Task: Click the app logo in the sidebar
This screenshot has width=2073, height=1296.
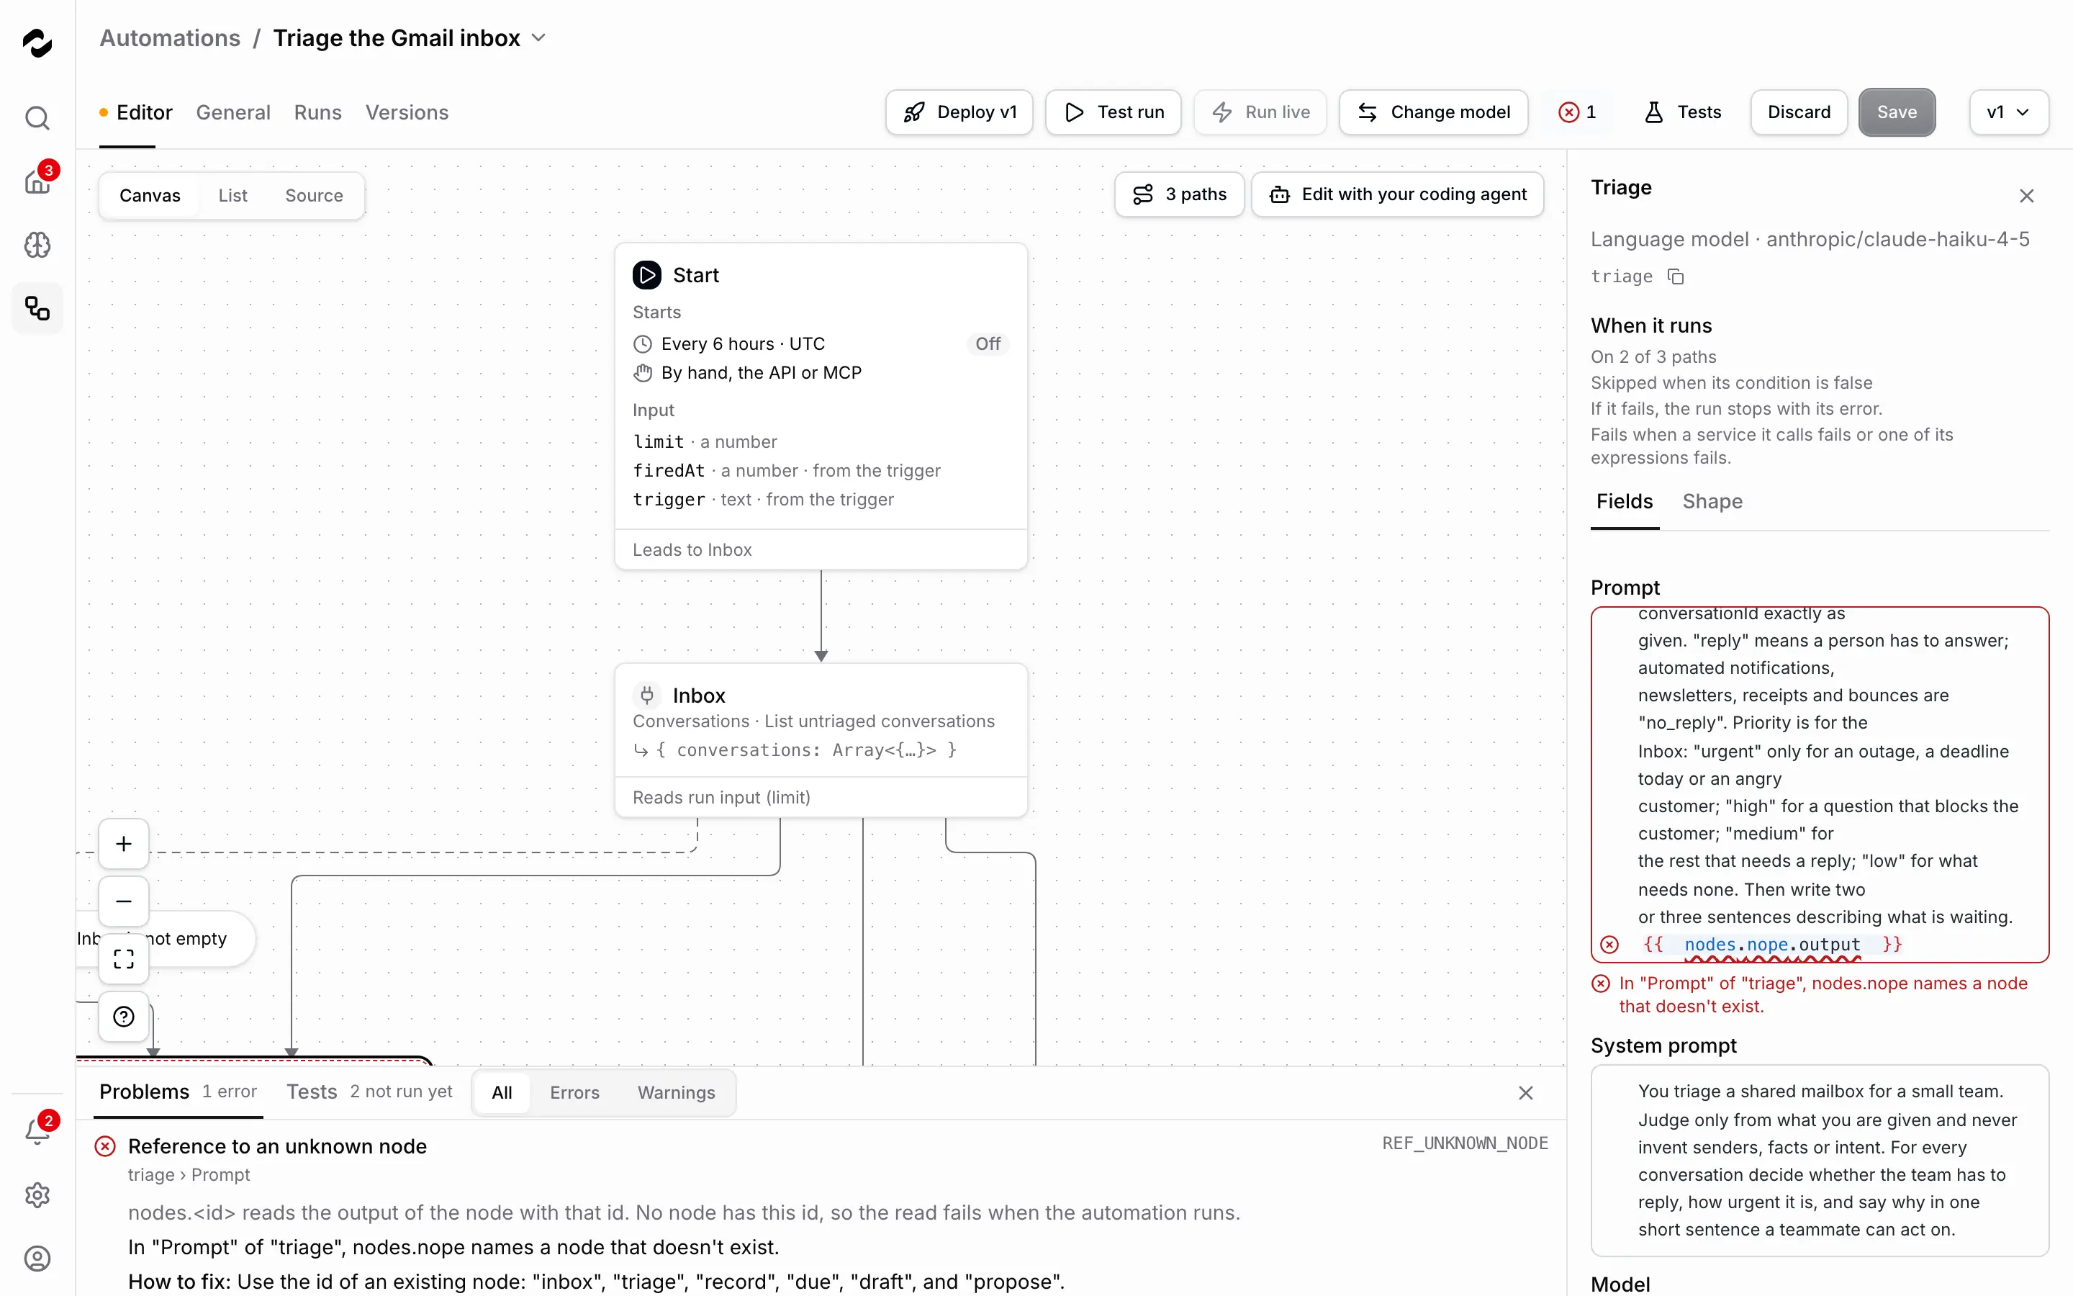Action: coord(37,42)
